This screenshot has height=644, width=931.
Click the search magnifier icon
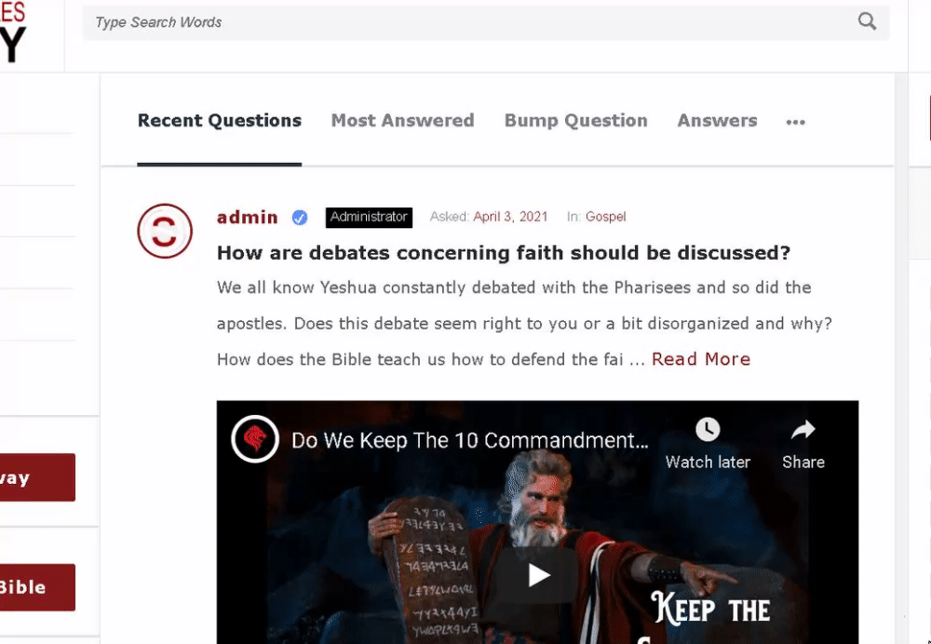pos(867,22)
